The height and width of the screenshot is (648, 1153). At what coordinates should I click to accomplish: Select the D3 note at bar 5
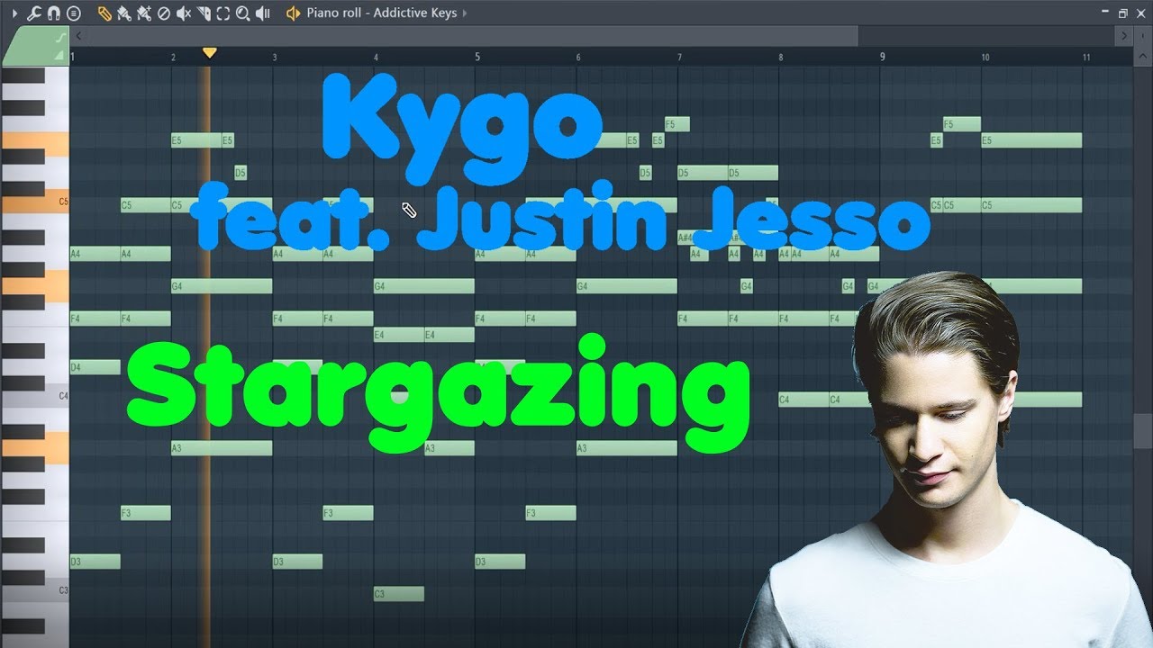tap(500, 562)
